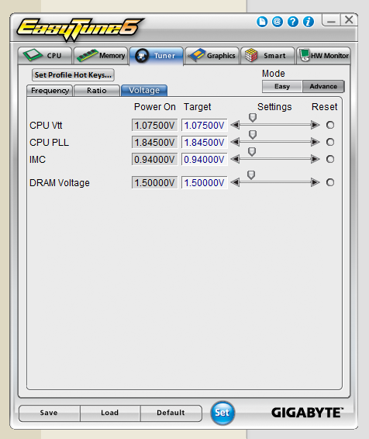
Task: Select the CPU Vtt reset radio button
Action: [x=330, y=125]
